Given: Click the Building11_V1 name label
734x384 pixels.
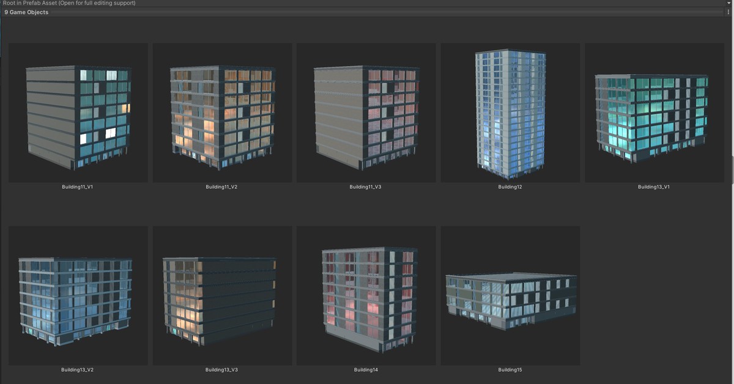Looking at the screenshot, I should 77,186.
